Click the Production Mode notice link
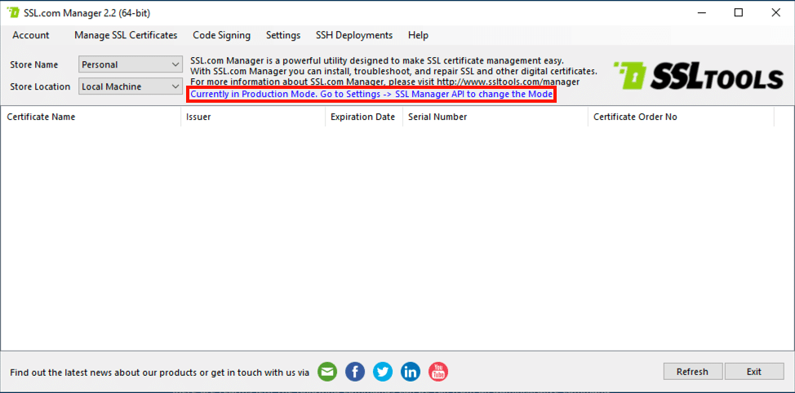 [x=371, y=95]
